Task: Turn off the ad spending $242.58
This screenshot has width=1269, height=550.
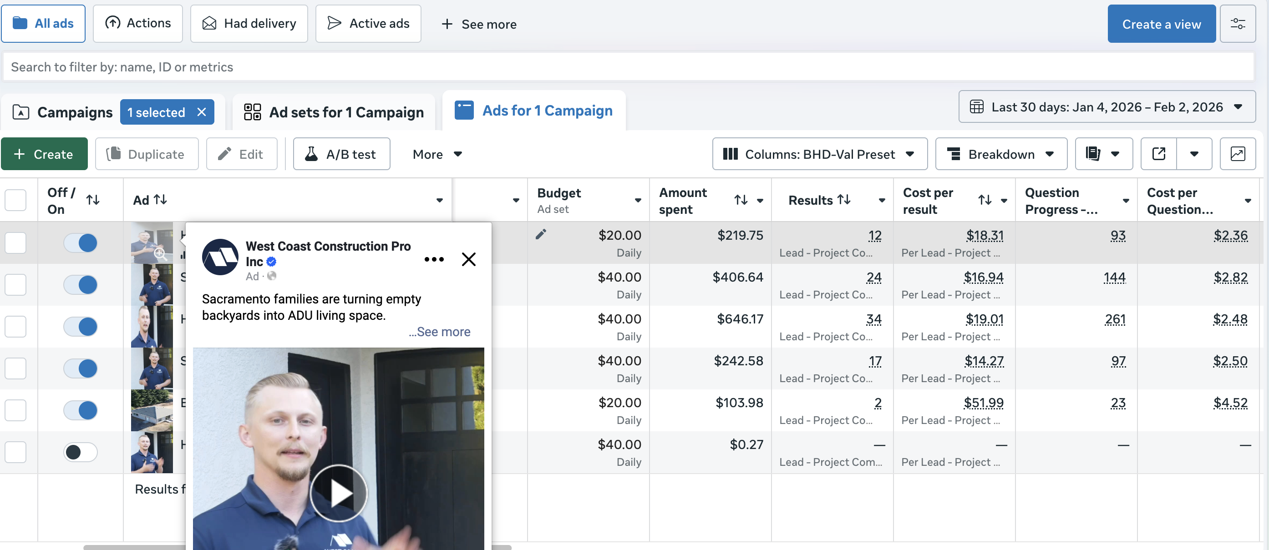Action: [80, 368]
